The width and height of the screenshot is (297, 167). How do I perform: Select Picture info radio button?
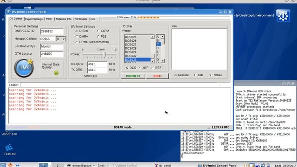[x=212, y=75]
